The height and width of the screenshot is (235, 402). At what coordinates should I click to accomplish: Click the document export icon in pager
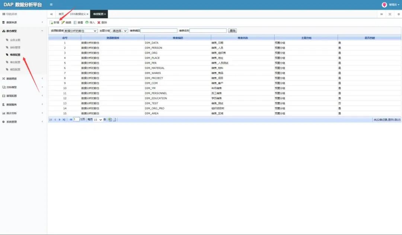coord(114,120)
